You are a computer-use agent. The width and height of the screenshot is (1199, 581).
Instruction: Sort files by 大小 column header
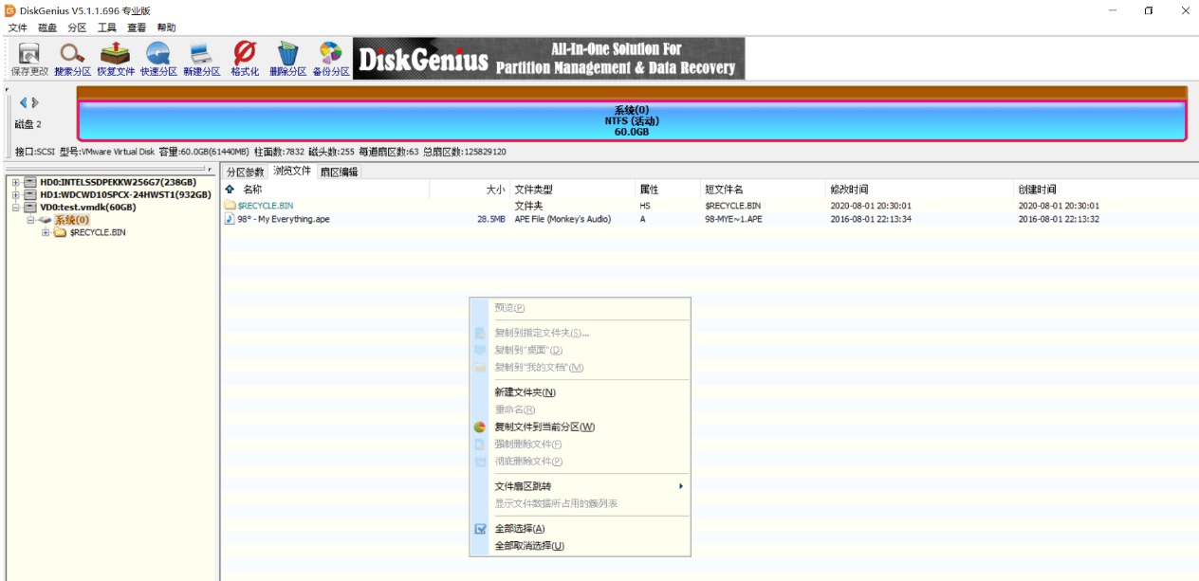pos(470,190)
